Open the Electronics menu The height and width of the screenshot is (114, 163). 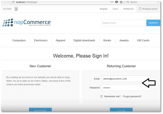click(41, 40)
